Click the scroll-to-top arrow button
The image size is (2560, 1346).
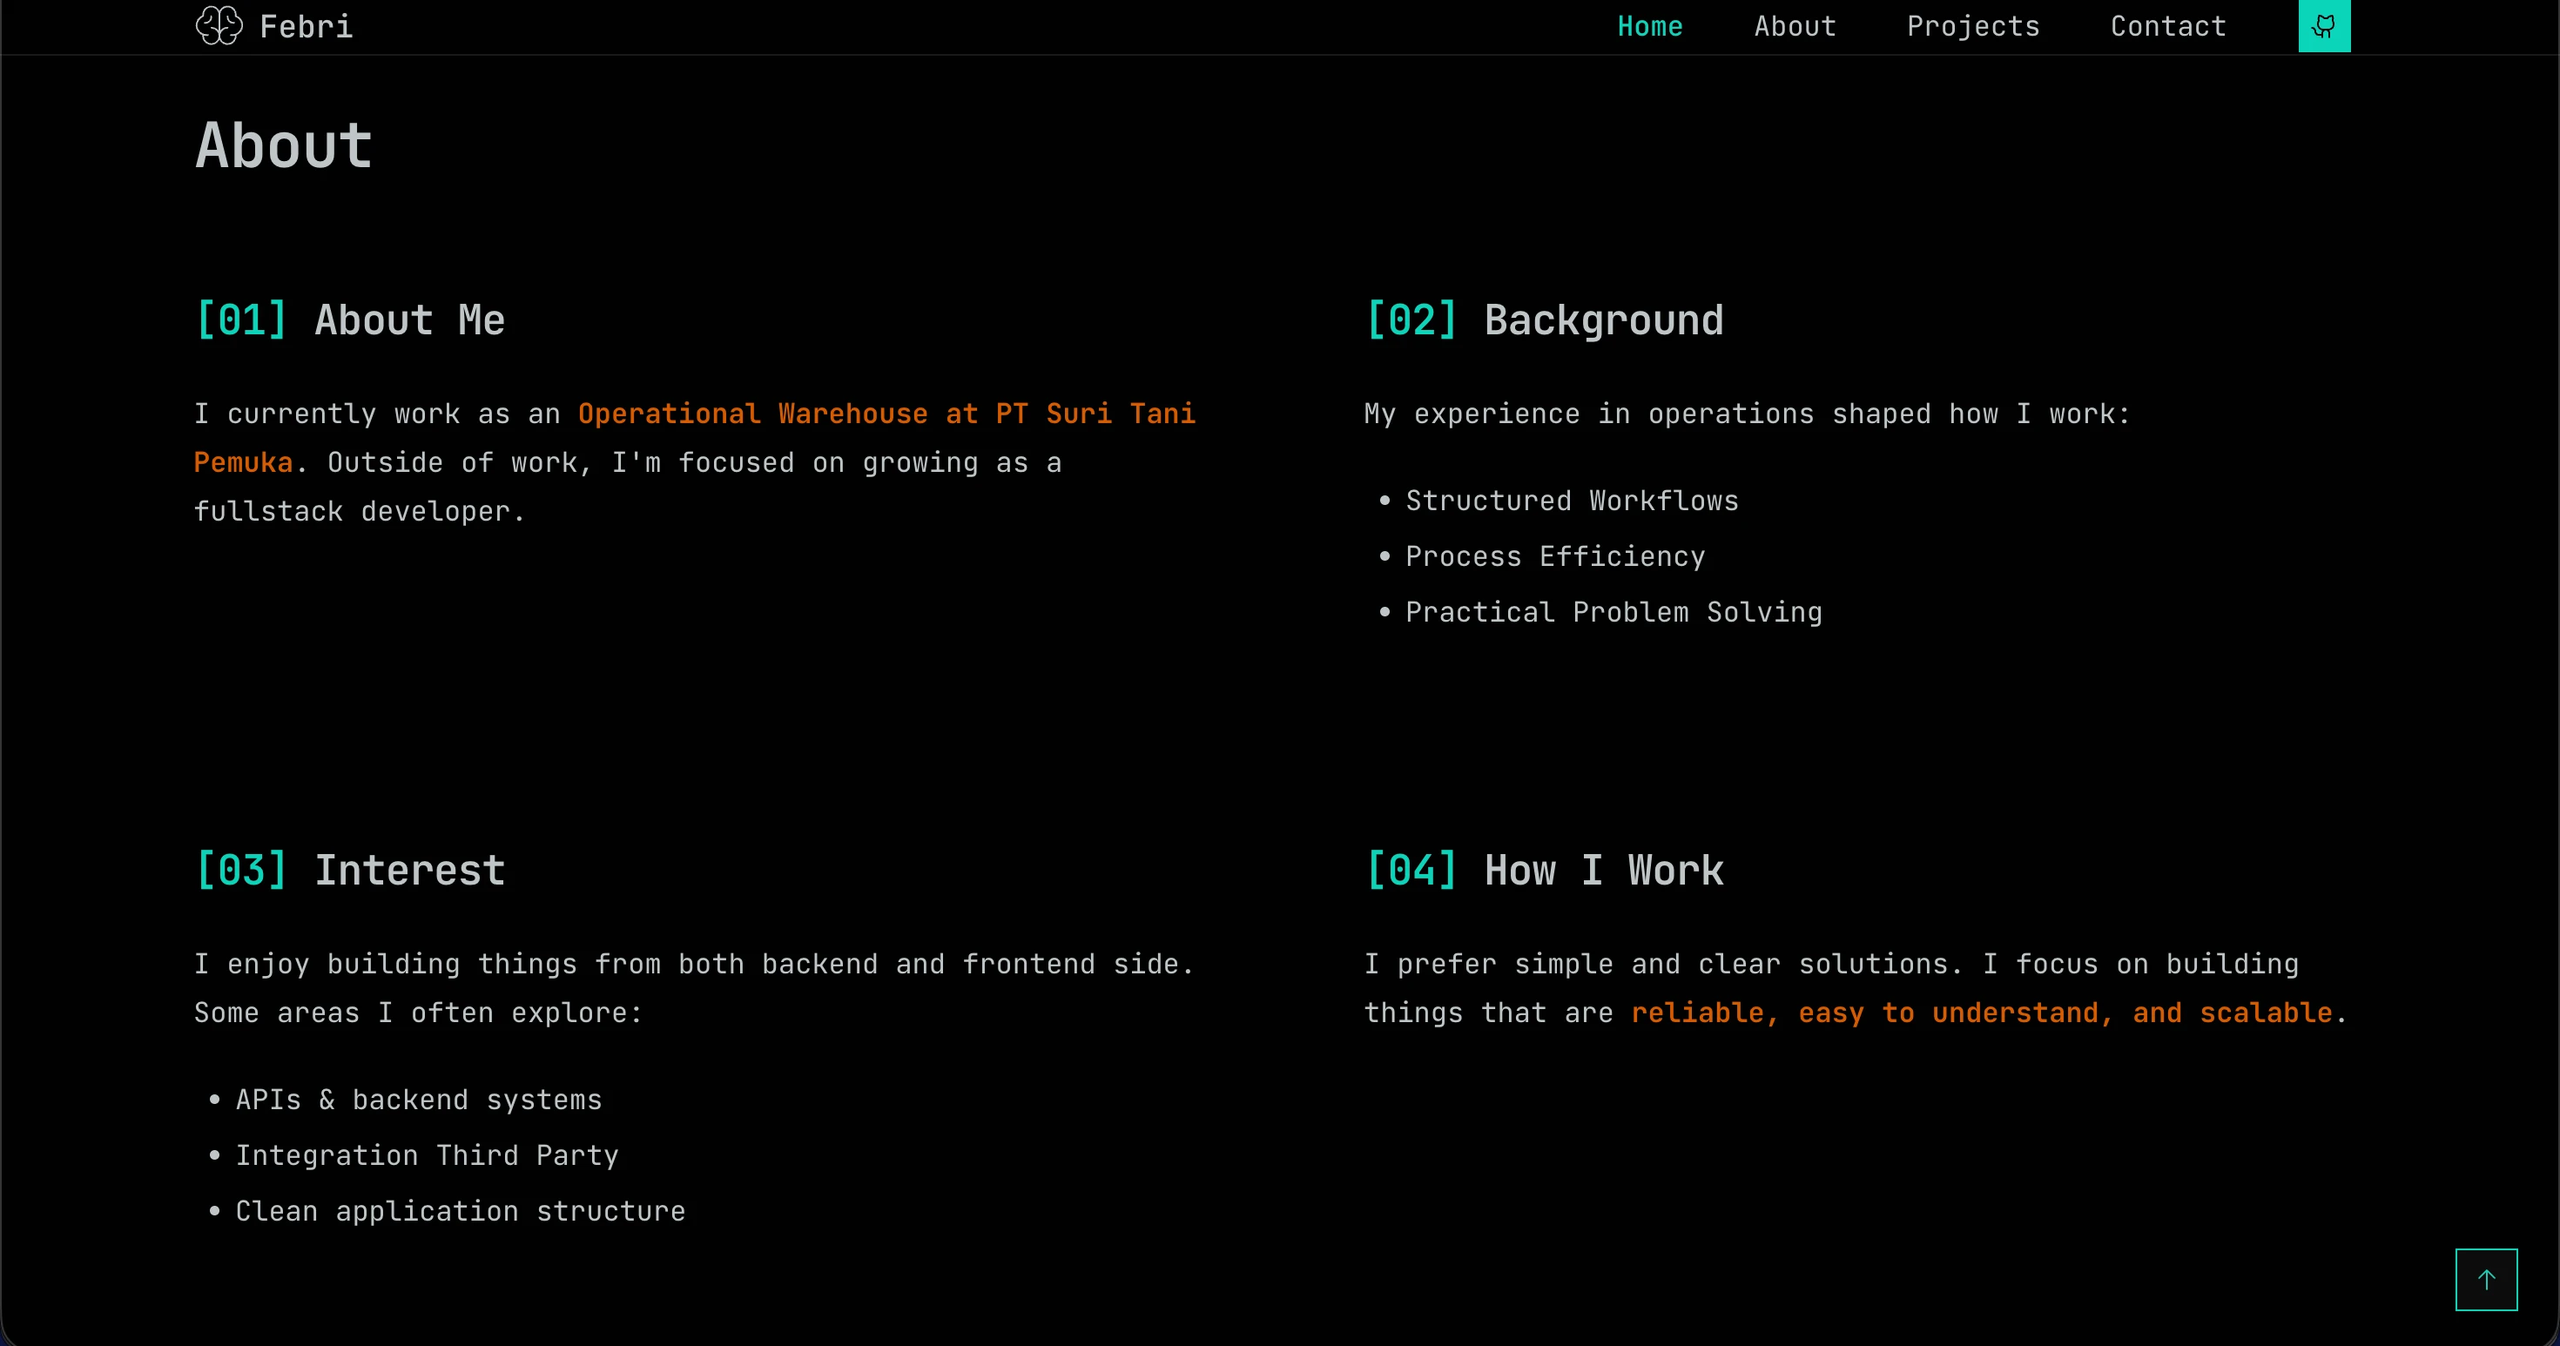(2487, 1280)
